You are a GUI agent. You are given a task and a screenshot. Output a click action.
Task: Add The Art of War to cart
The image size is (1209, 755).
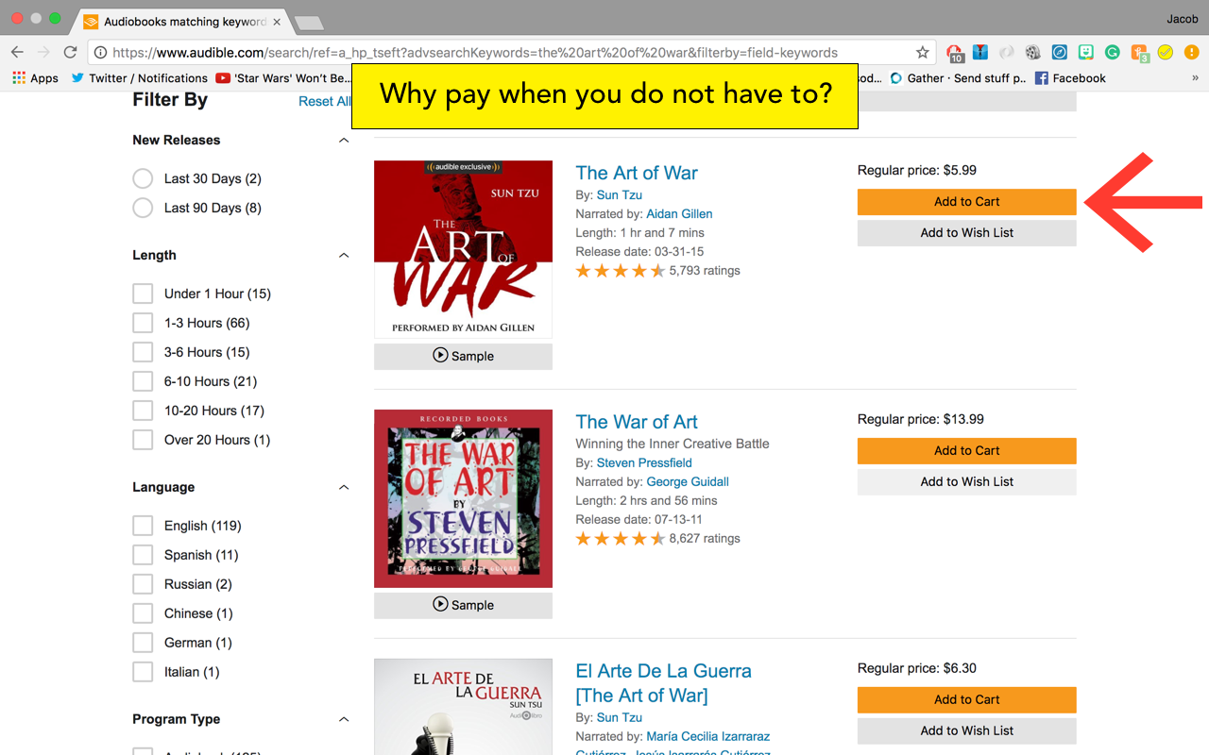click(x=966, y=202)
